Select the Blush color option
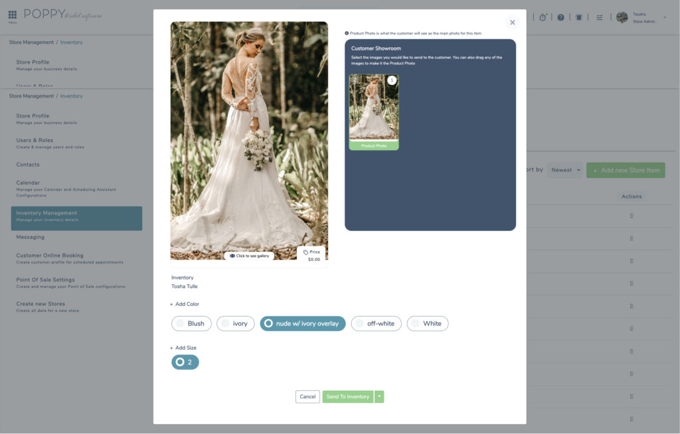This screenshot has width=680, height=434. 191,323
